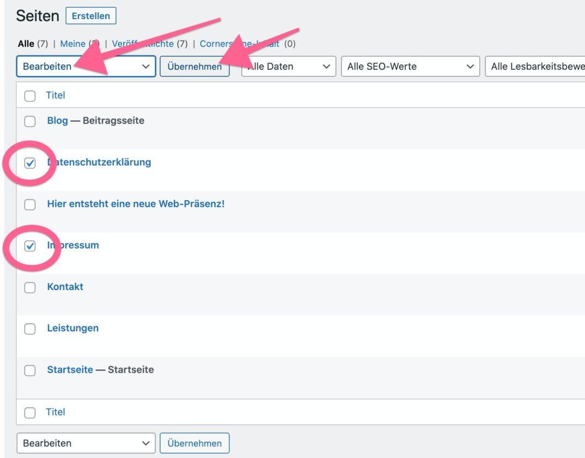The width and height of the screenshot is (585, 458).
Task: Switch to the Alle pages filter tab
Action: pyautogui.click(x=26, y=44)
